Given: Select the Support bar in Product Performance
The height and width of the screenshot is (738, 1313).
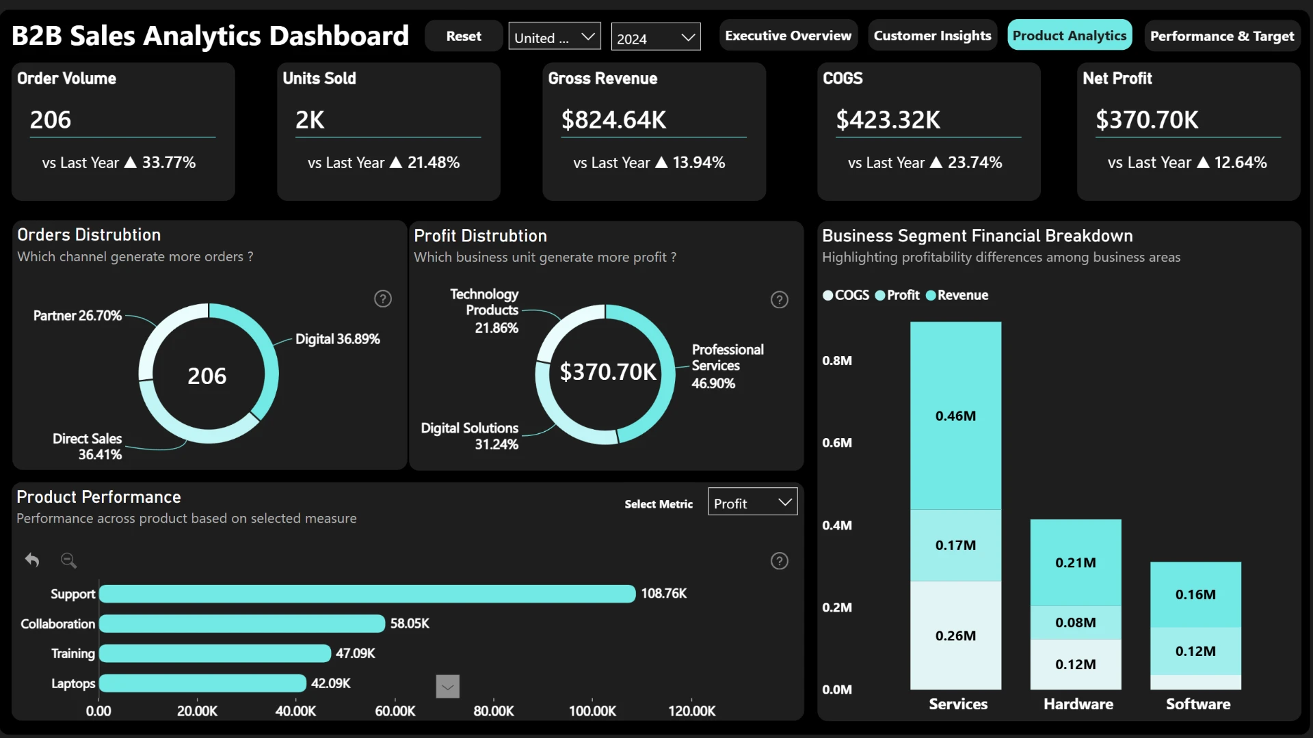Looking at the screenshot, I should point(367,594).
